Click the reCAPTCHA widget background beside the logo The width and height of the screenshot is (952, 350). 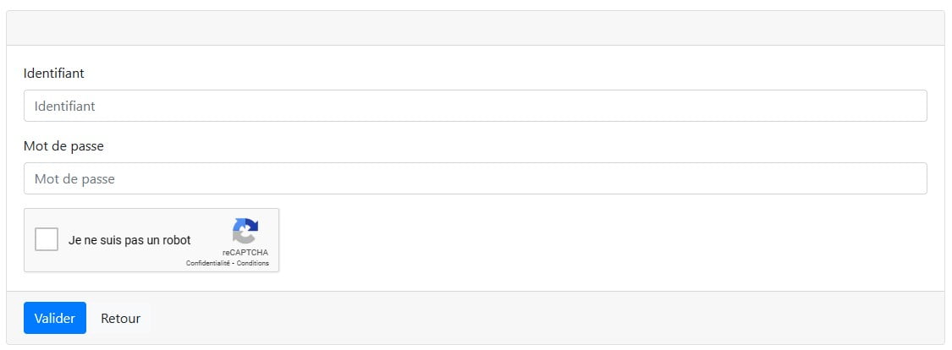[x=210, y=224]
